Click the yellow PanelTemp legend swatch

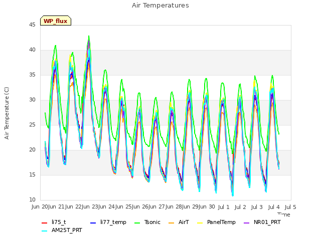pos(200,223)
